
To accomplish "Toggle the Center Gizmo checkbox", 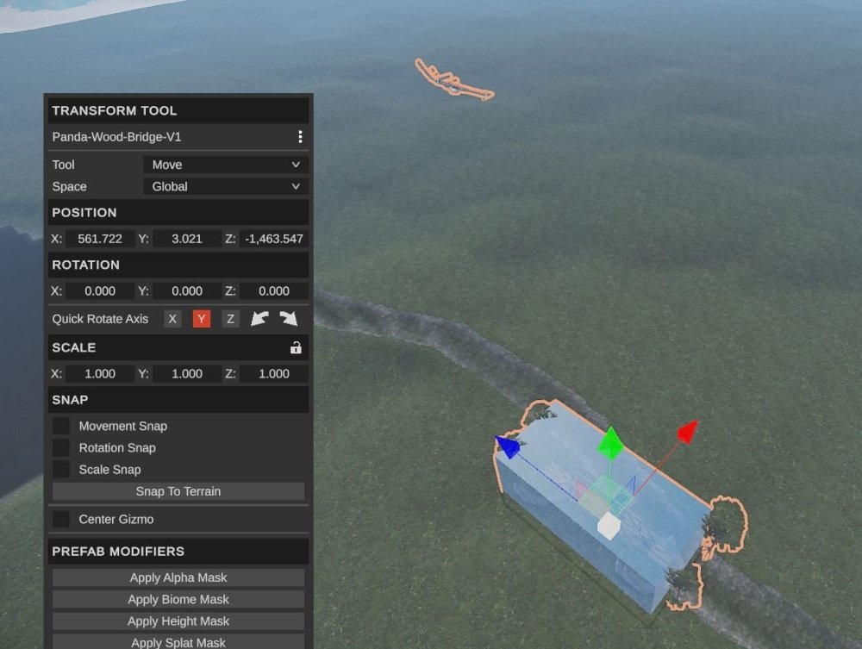I will [x=61, y=520].
